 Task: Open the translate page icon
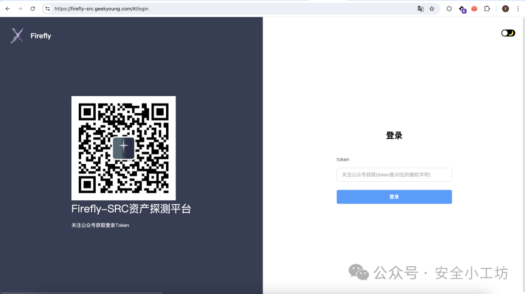(x=420, y=9)
